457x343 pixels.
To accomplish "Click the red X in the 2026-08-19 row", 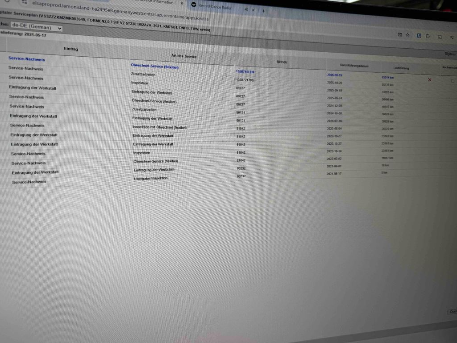I will coord(430,79).
